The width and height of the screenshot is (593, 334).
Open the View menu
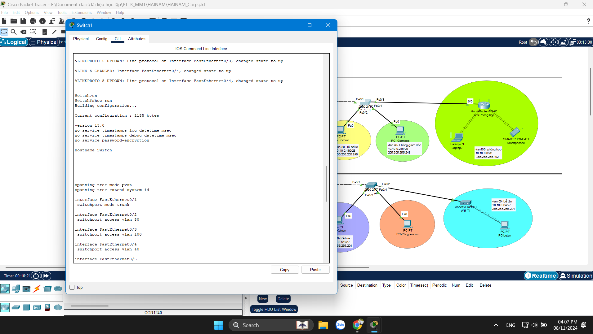48,12
